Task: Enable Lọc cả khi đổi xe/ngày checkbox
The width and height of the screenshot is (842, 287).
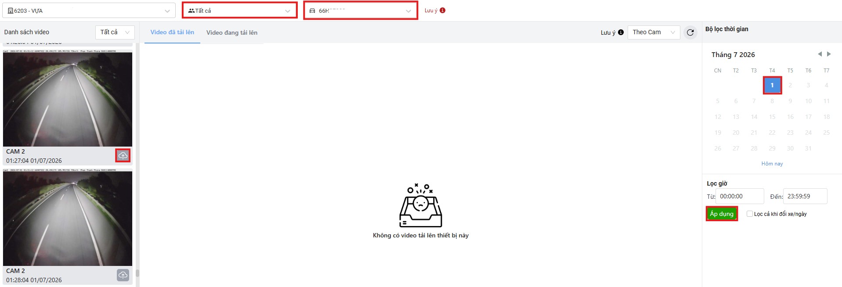Action: point(750,214)
